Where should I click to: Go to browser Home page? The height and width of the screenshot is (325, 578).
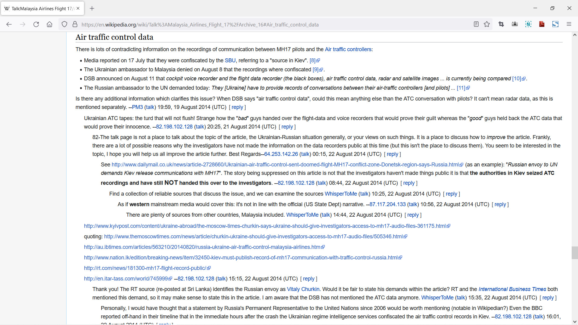click(49, 24)
